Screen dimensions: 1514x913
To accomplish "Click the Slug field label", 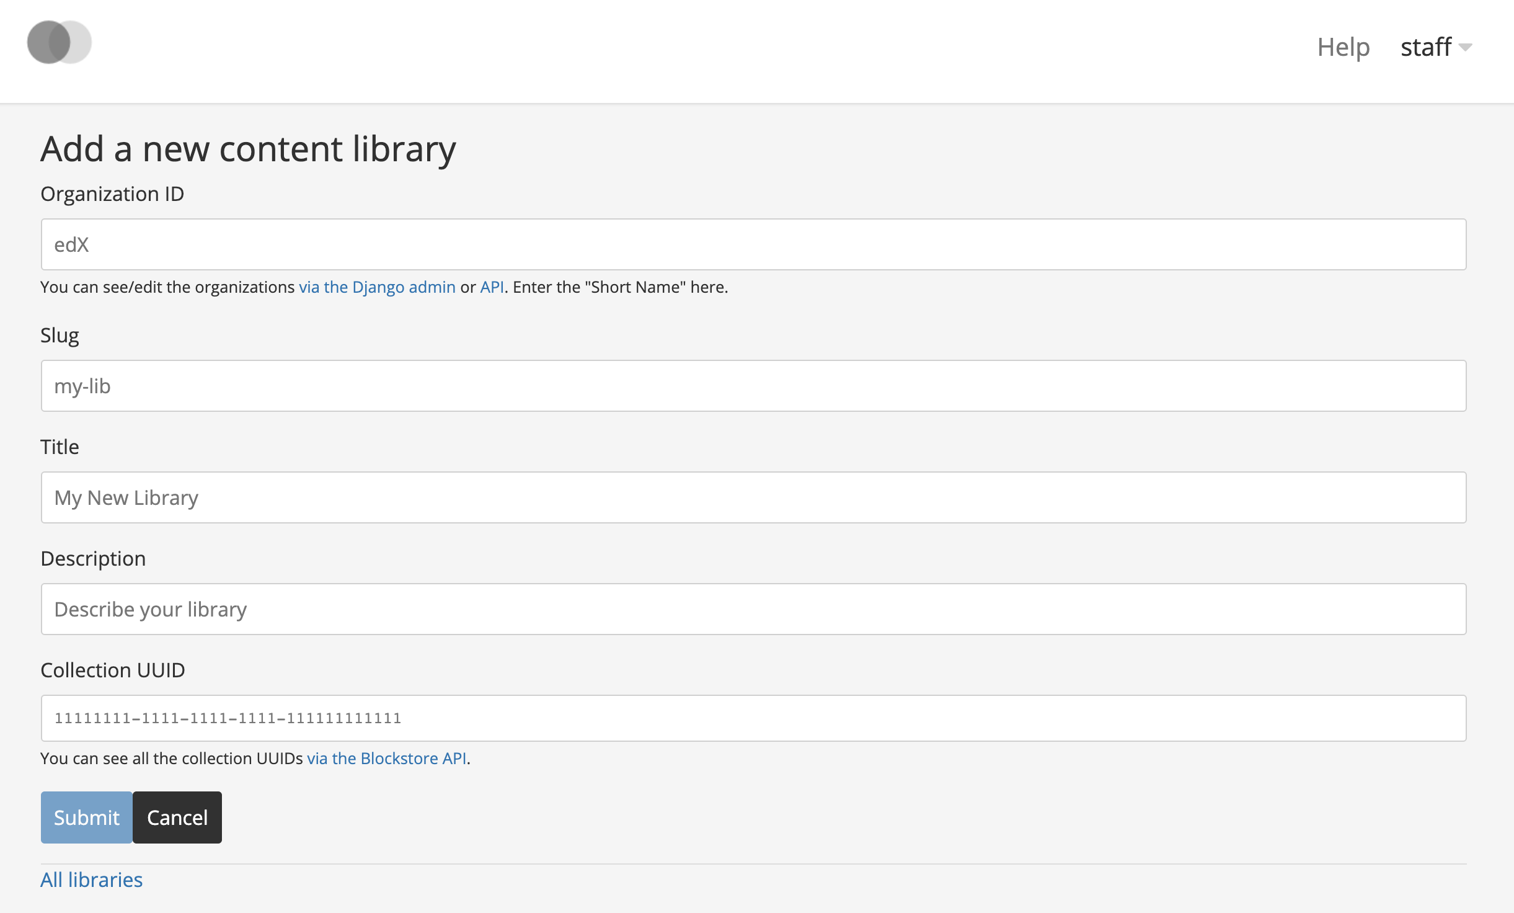I will 60,336.
